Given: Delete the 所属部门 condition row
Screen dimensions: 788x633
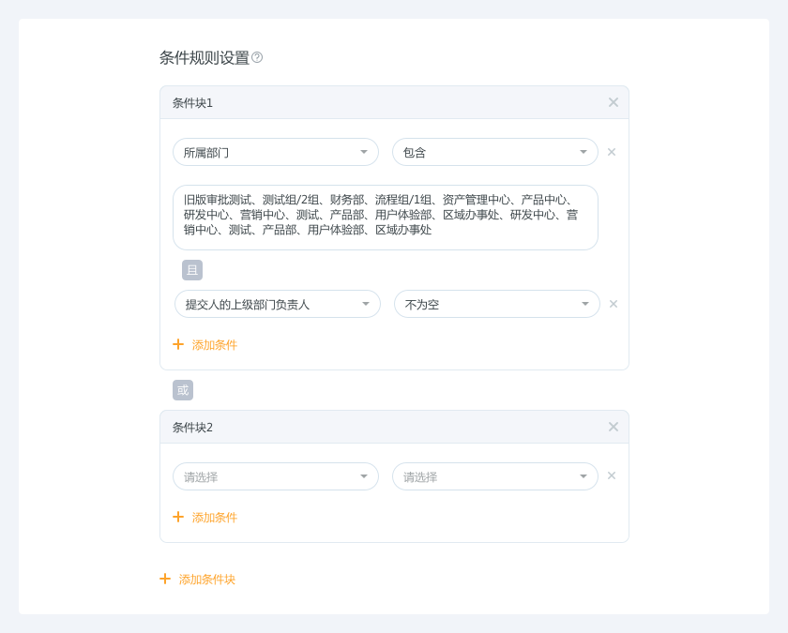Looking at the screenshot, I should coord(612,152).
